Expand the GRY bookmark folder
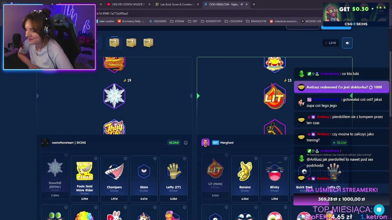This screenshot has height=220, width=392. [192, 21]
